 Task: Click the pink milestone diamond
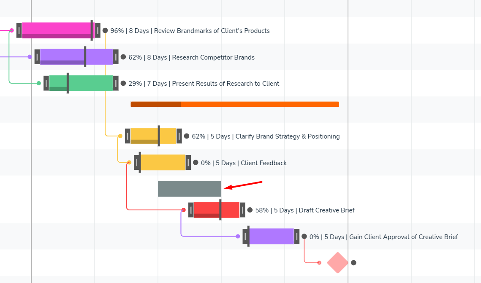coord(337,263)
